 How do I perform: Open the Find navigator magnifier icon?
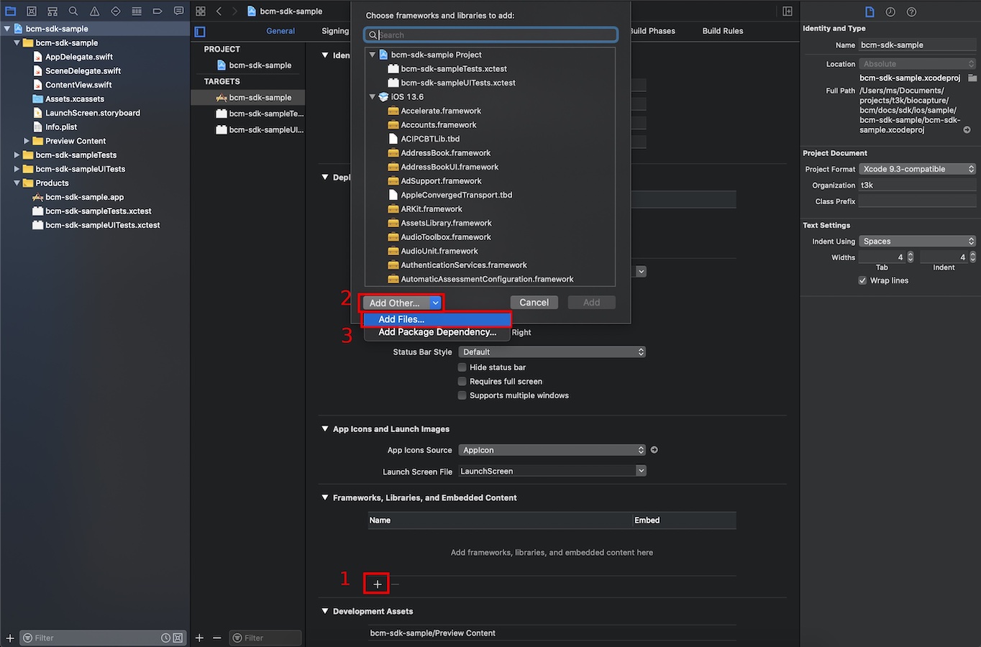tap(73, 12)
